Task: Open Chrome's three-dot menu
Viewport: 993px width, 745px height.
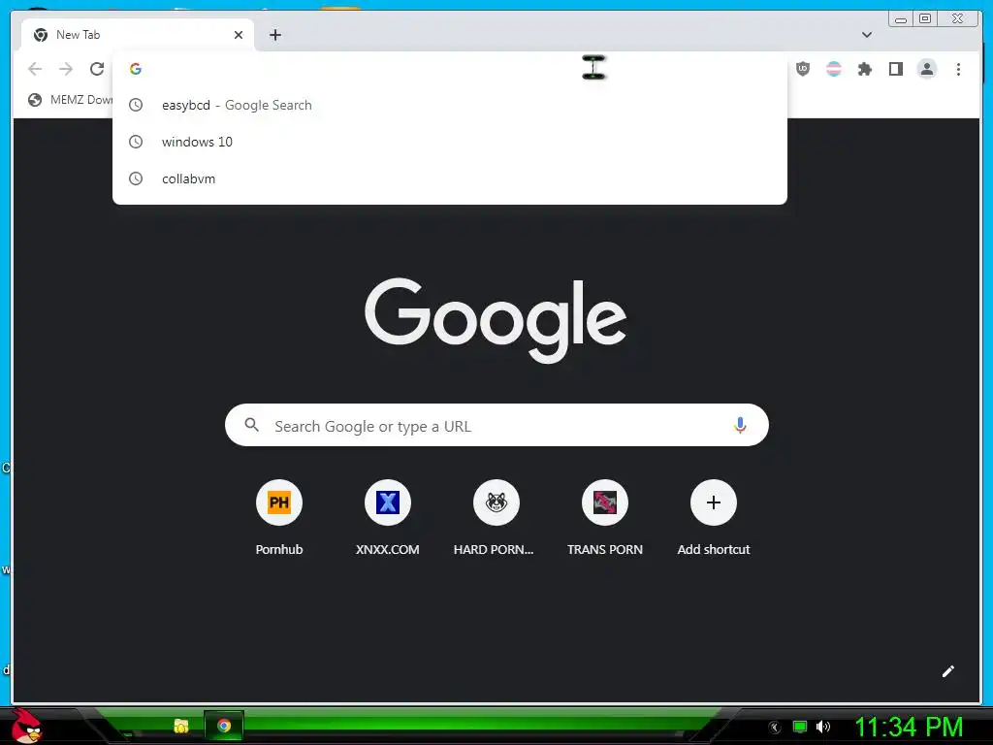Action: [x=958, y=69]
